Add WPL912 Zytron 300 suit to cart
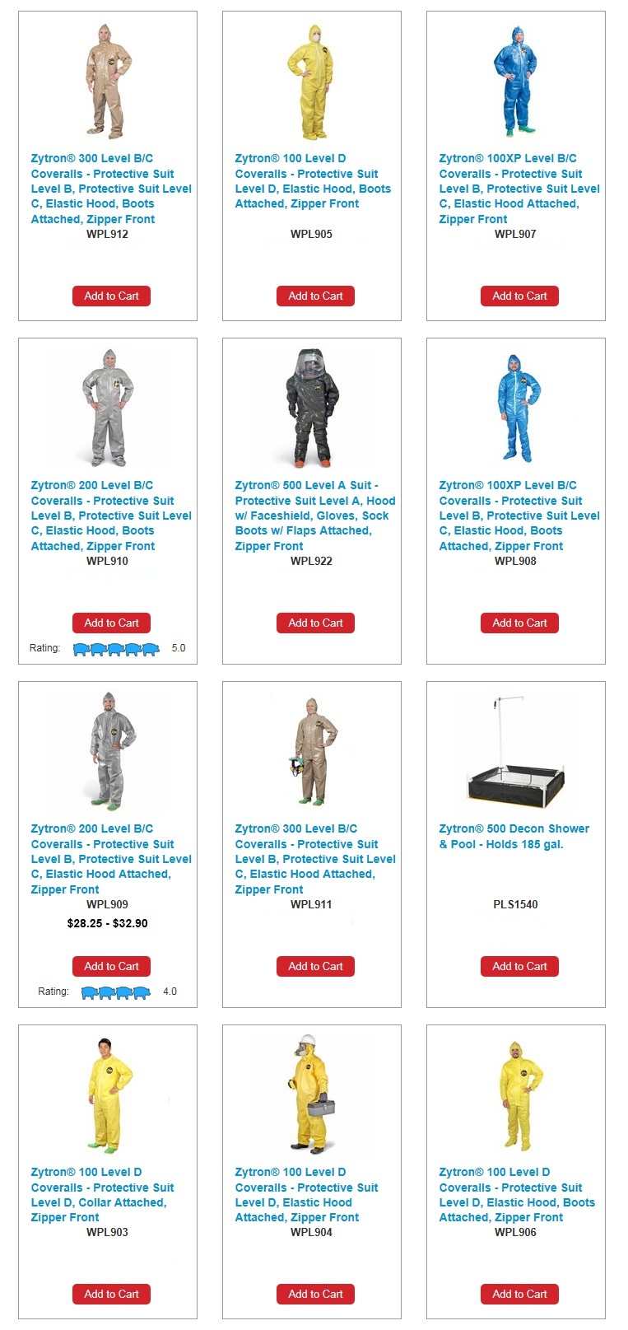This screenshot has width=628, height=1330. [111, 296]
